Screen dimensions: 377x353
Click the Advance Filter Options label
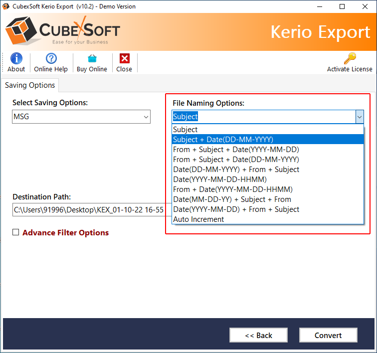[x=65, y=232]
